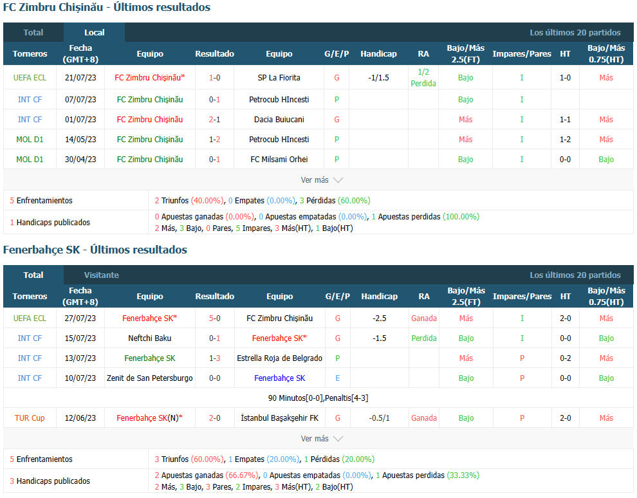Click '1/2 Perdida' RA cell
The height and width of the screenshot is (498, 637).
point(423,78)
